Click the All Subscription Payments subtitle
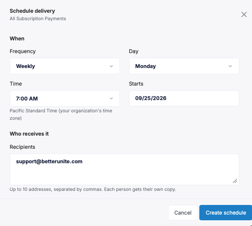The width and height of the screenshot is (252, 226). click(x=38, y=18)
